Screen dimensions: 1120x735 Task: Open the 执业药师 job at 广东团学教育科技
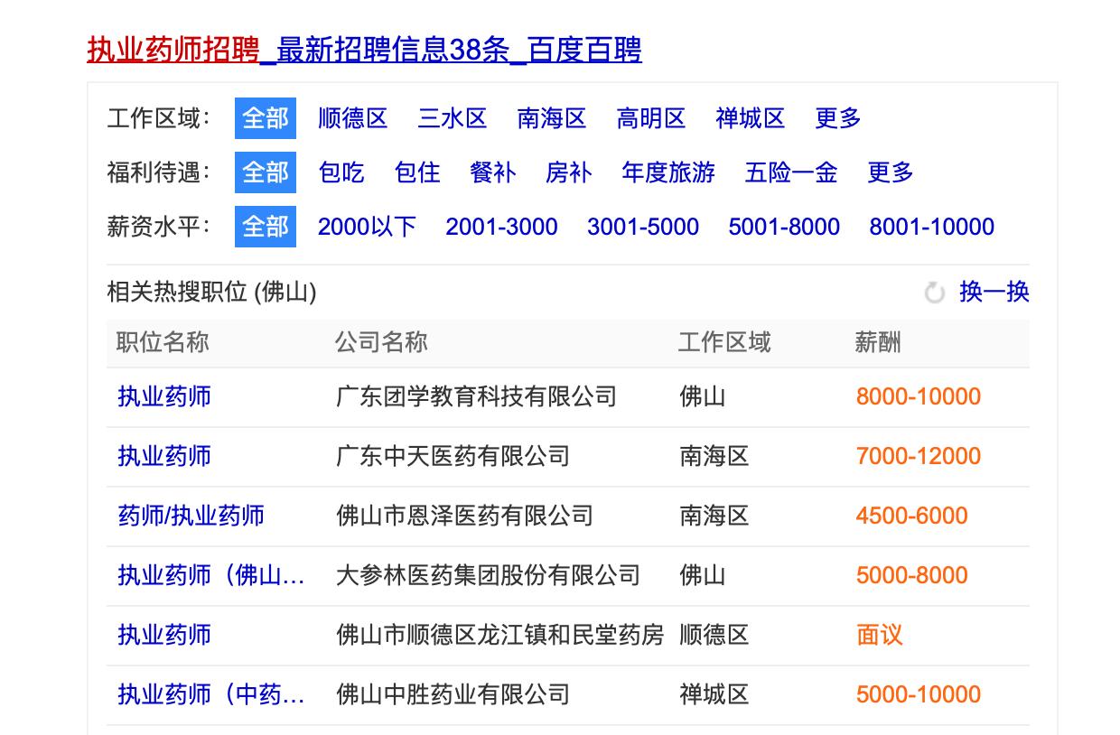pos(163,396)
